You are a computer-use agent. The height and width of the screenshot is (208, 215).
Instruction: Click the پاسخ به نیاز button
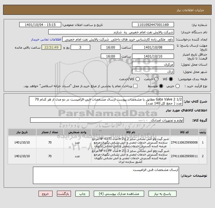pos(162,194)
